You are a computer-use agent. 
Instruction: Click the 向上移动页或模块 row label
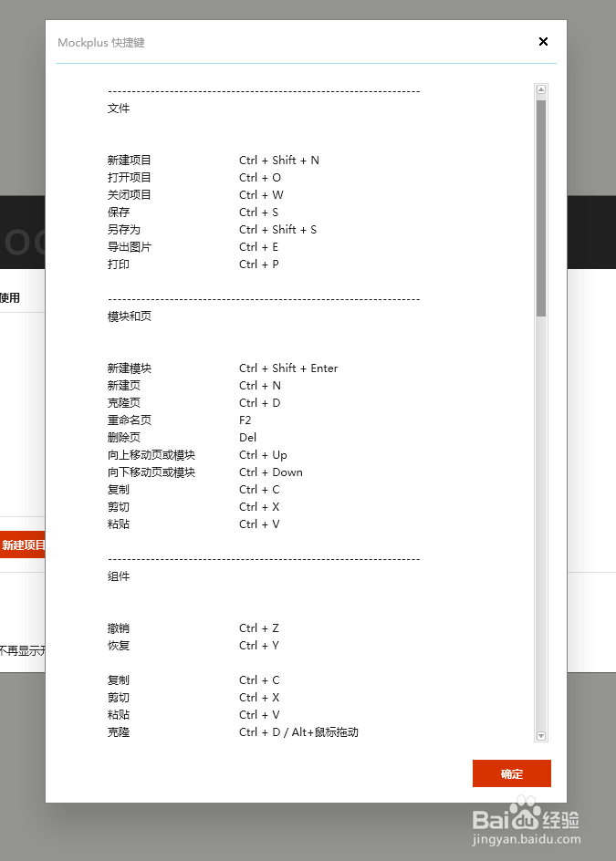(151, 455)
